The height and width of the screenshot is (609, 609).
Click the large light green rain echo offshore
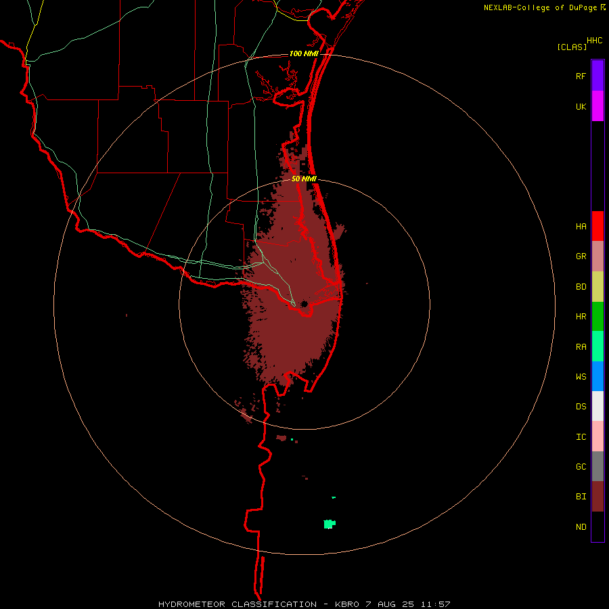click(x=329, y=524)
